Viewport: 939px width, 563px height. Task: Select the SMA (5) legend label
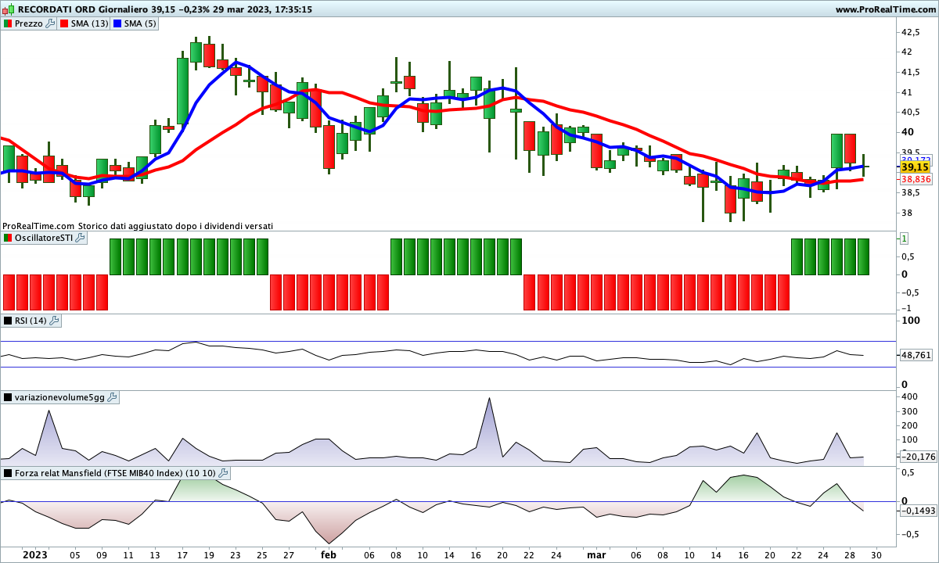click(142, 23)
